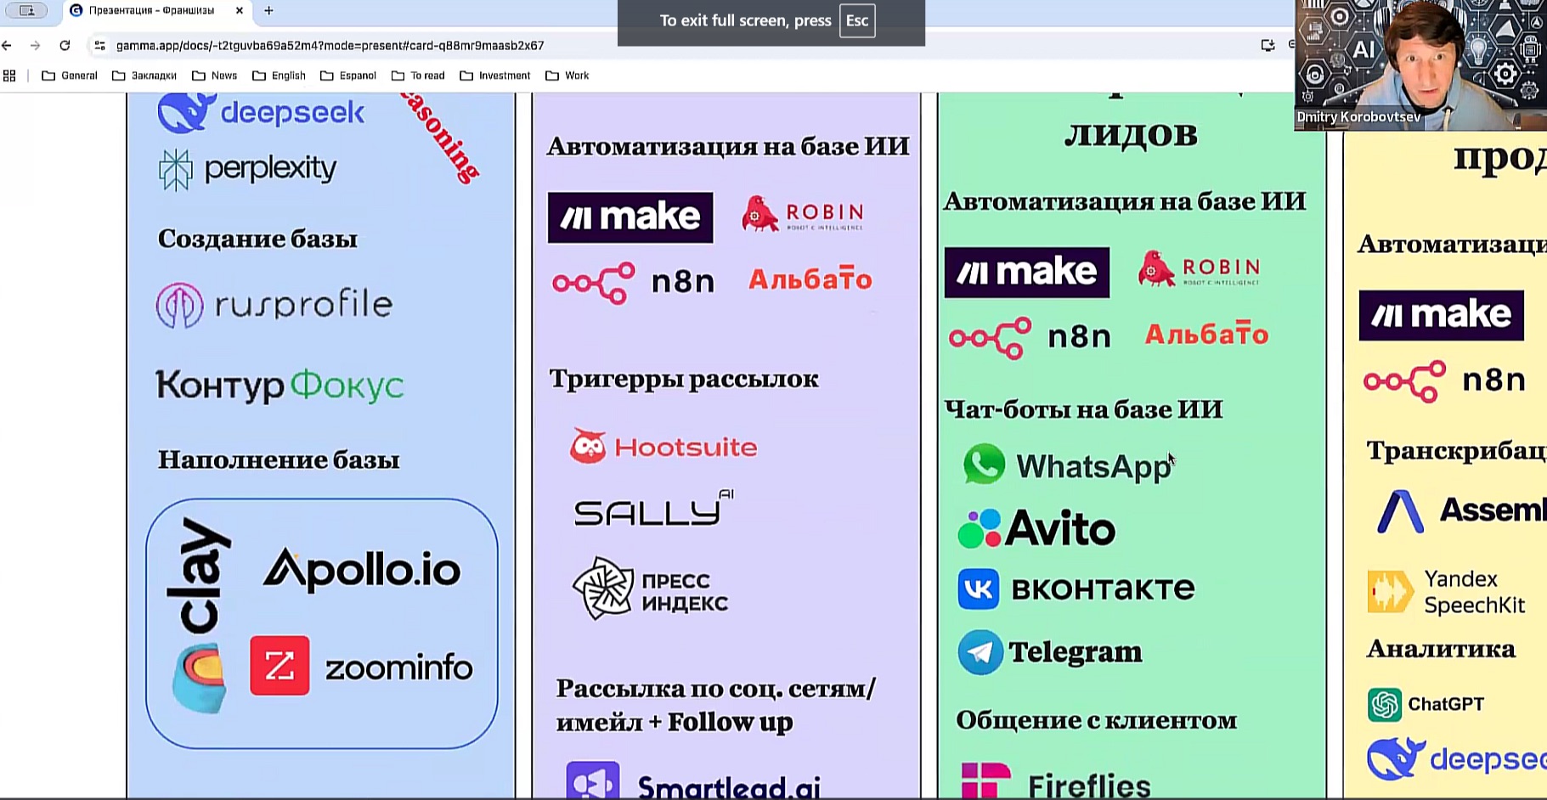Click the Avito colored dots icon
The height and width of the screenshot is (800, 1547).
point(980,528)
